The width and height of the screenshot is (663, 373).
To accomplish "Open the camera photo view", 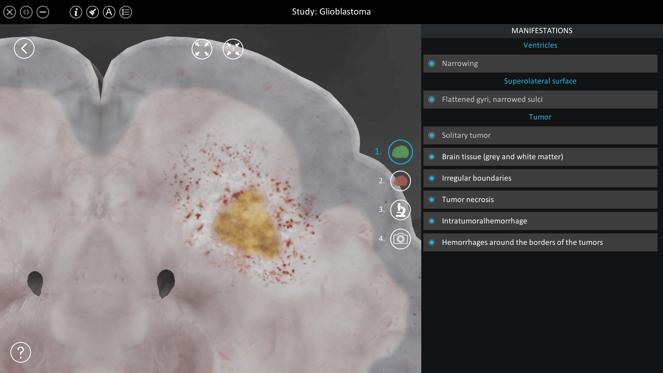I will [x=401, y=239].
